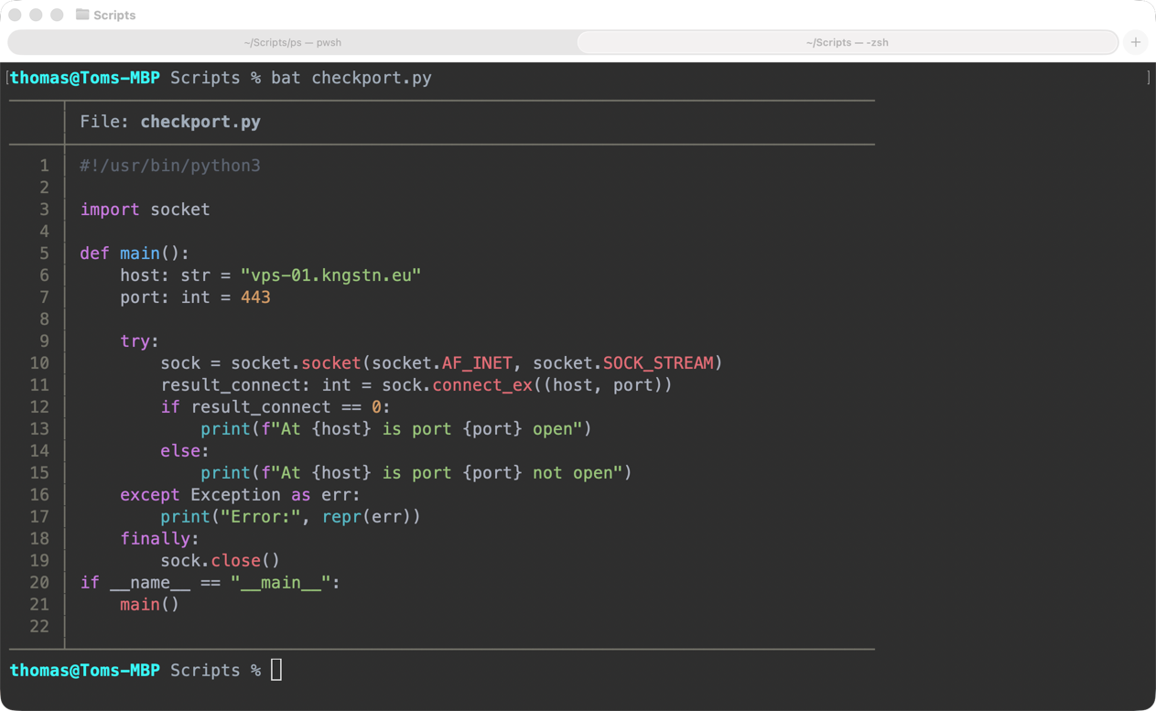The width and height of the screenshot is (1156, 711).
Task: Click the Scripts folder icon in title bar
Action: 82,15
